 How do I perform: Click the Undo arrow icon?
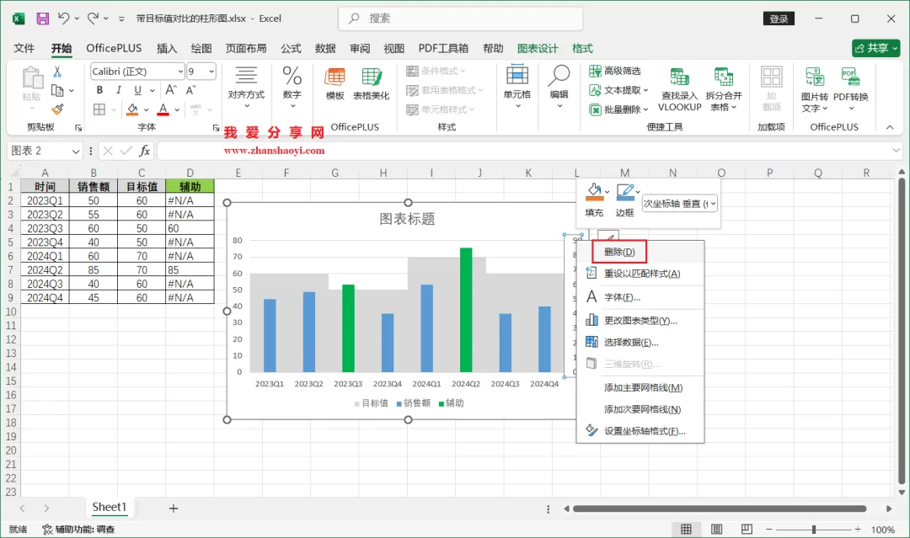pyautogui.click(x=64, y=19)
